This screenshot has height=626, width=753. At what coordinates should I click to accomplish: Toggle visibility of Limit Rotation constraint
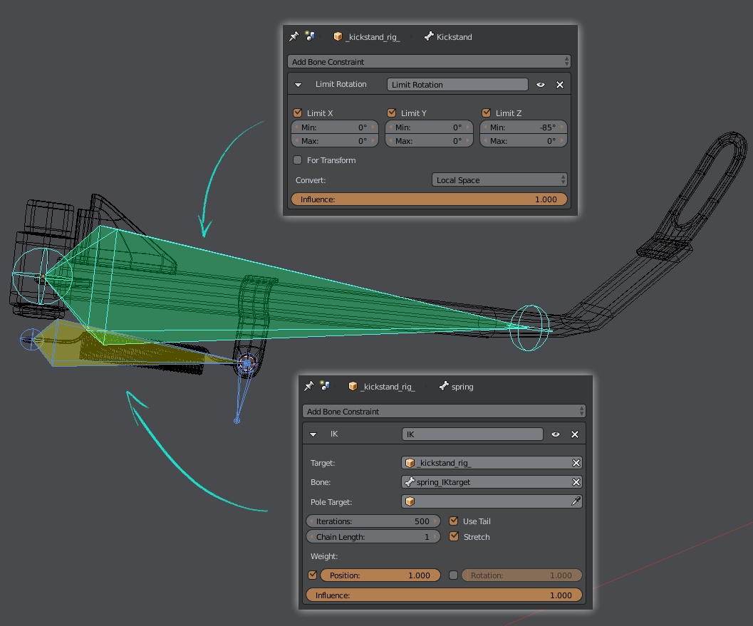click(x=541, y=85)
